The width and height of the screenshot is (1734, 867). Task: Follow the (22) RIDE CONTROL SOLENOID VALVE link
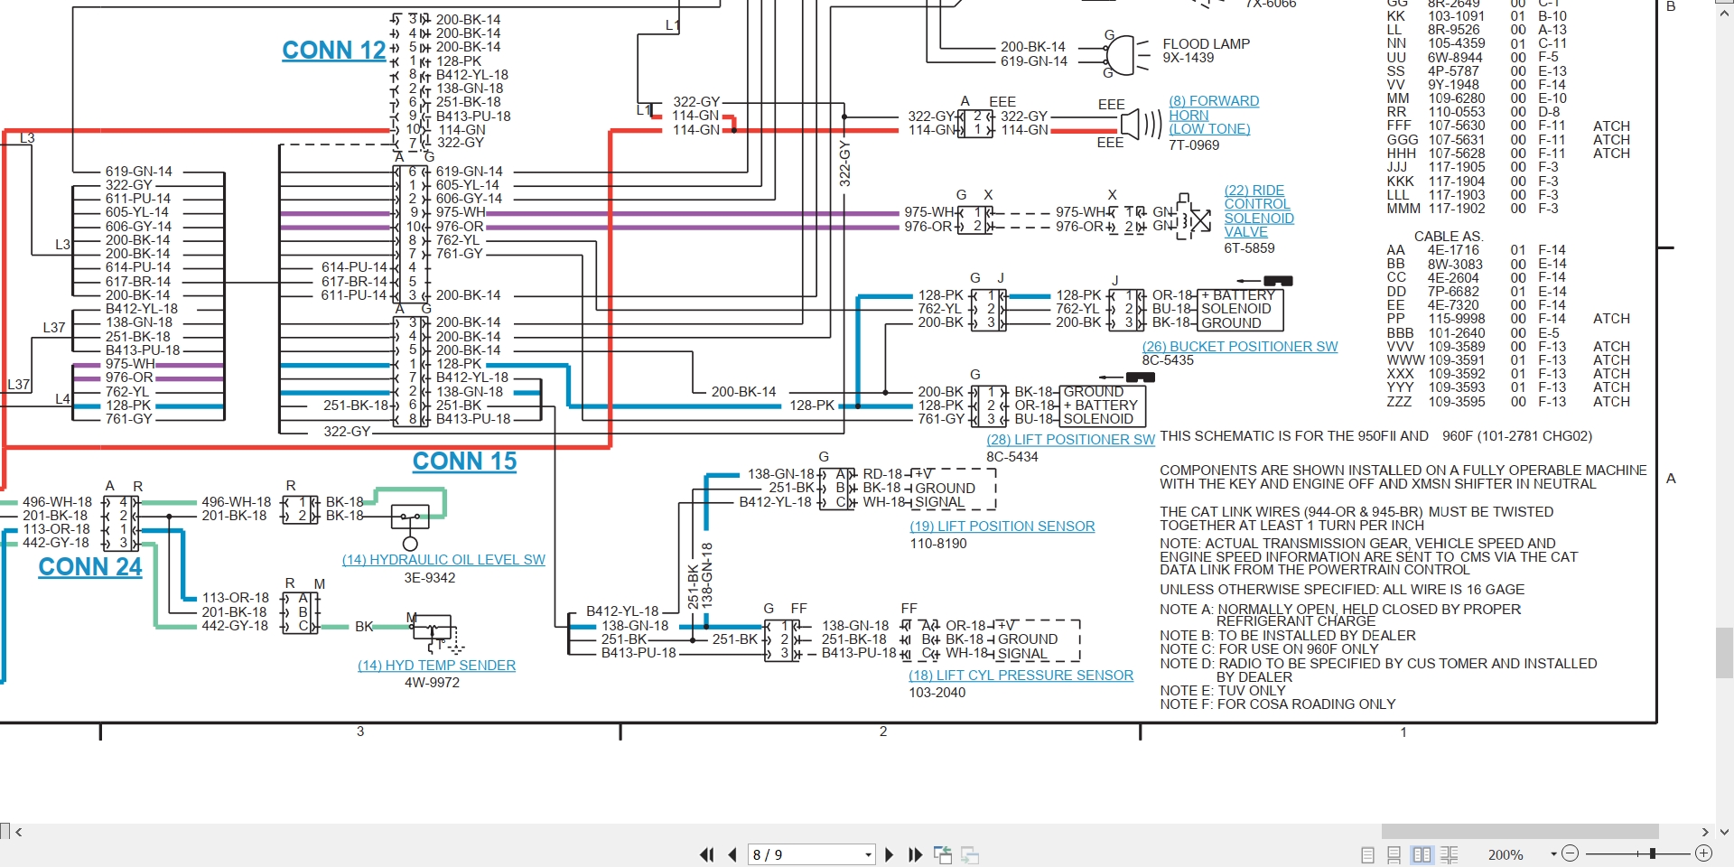1259,211
